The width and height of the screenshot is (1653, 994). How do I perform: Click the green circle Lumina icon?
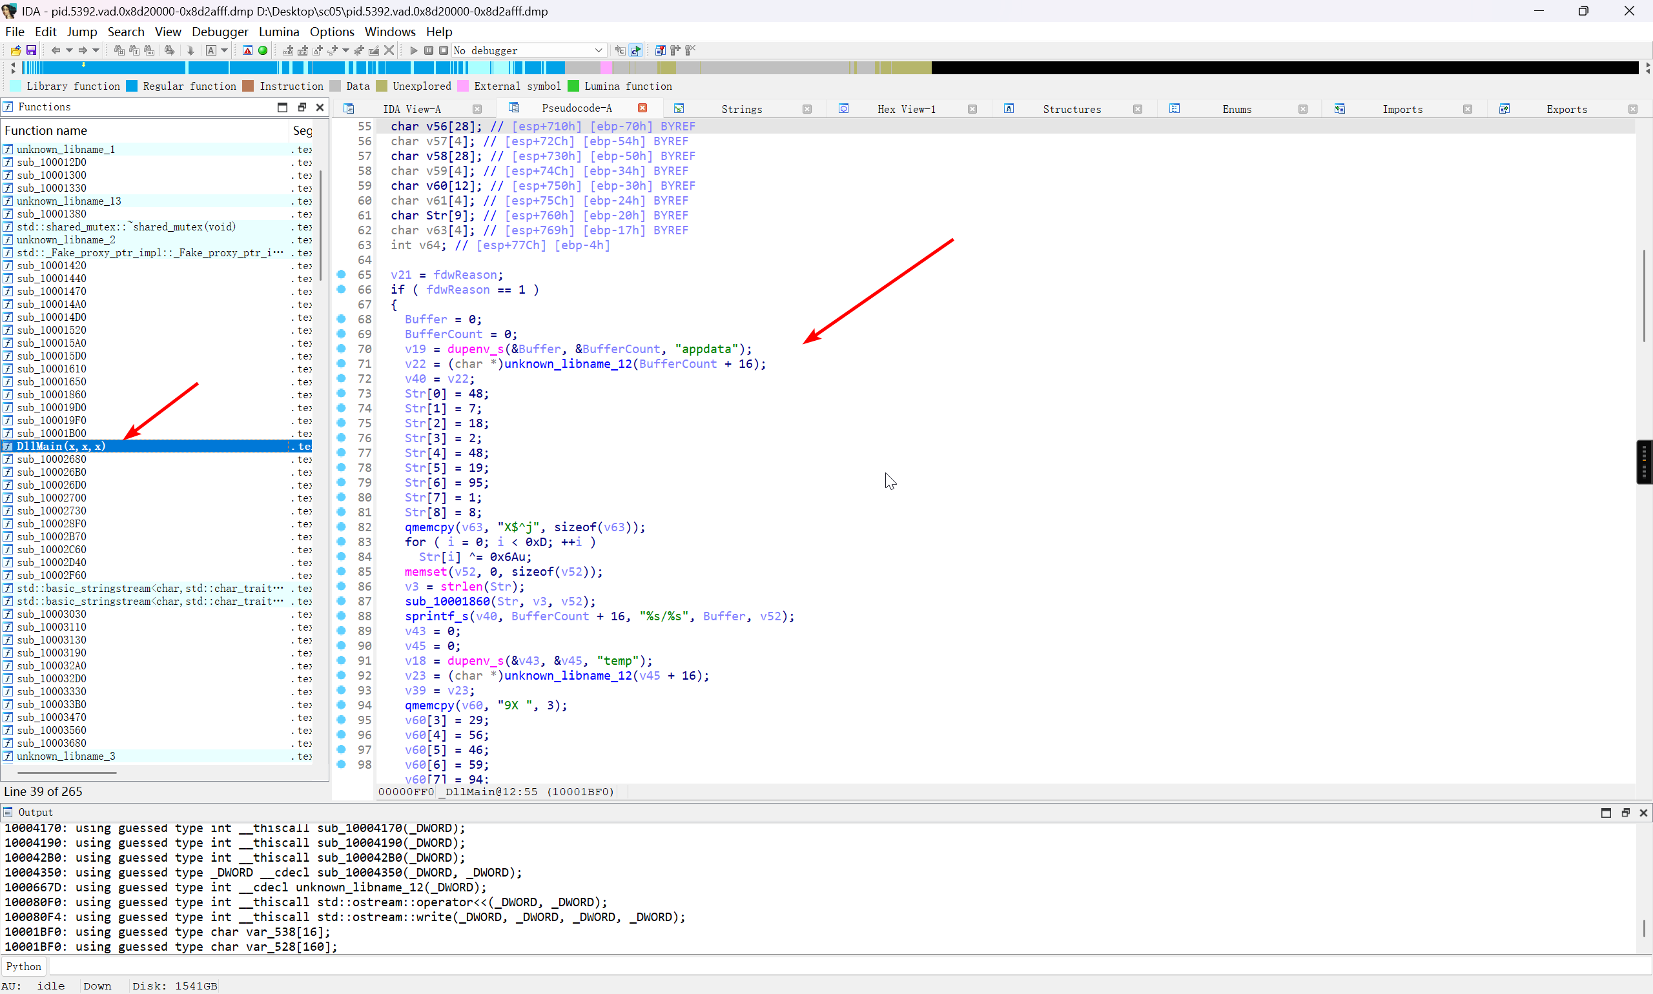(263, 50)
